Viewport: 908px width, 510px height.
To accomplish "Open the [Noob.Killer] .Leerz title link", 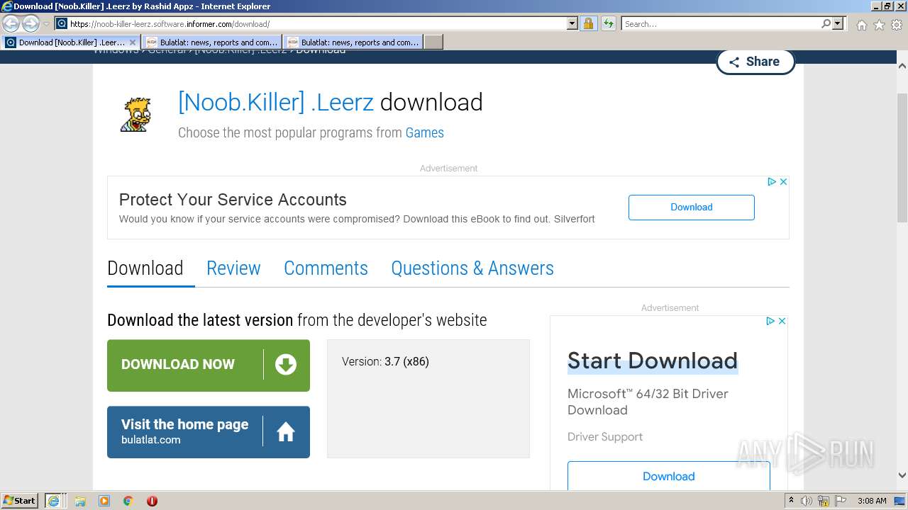I will pos(276,102).
